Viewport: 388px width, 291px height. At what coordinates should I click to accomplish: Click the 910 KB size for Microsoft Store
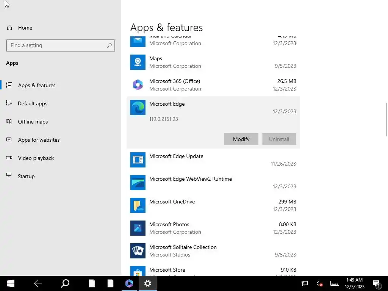click(x=288, y=270)
